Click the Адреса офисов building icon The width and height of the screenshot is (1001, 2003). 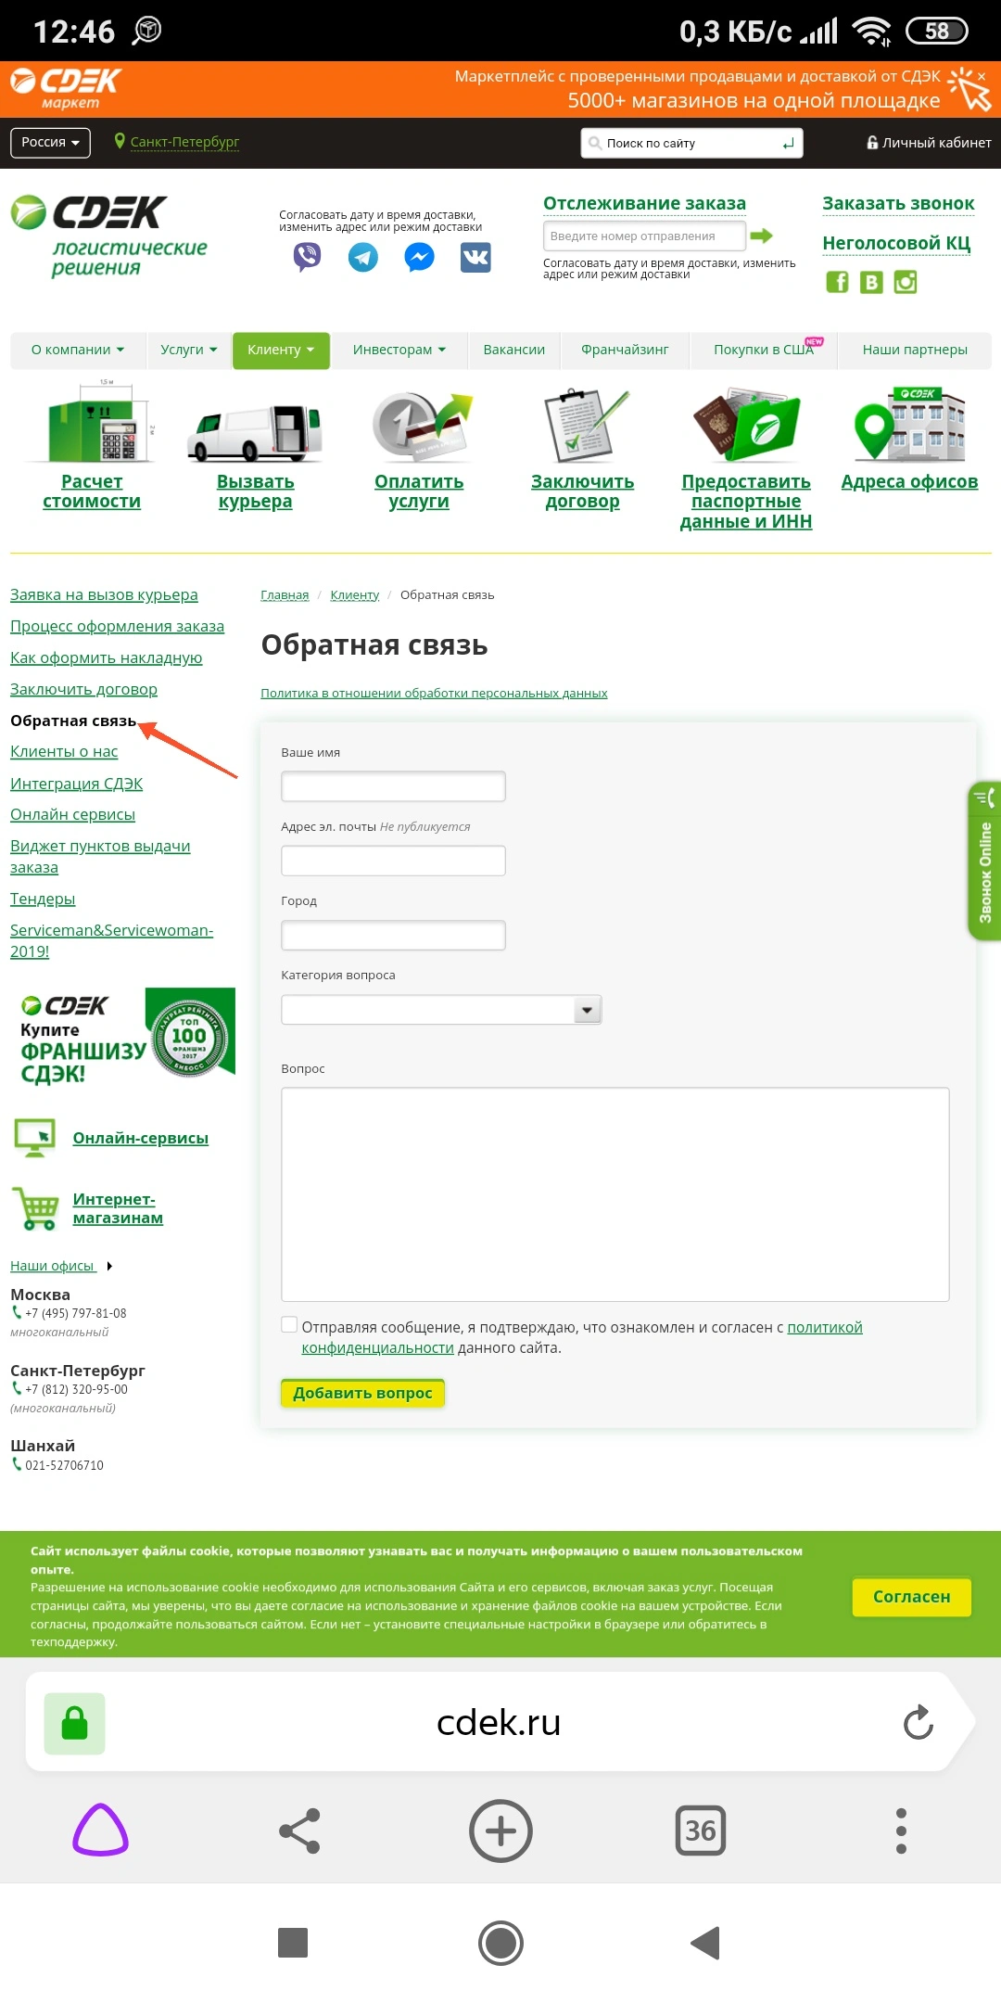909,424
